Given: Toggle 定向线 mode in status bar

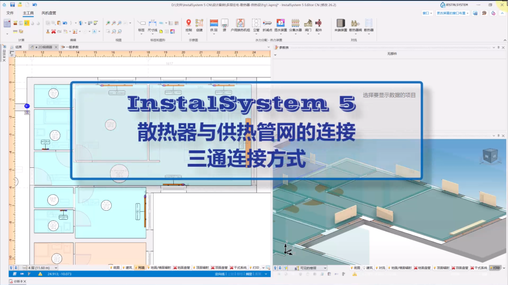Looking at the screenshot, I should coord(220,274).
